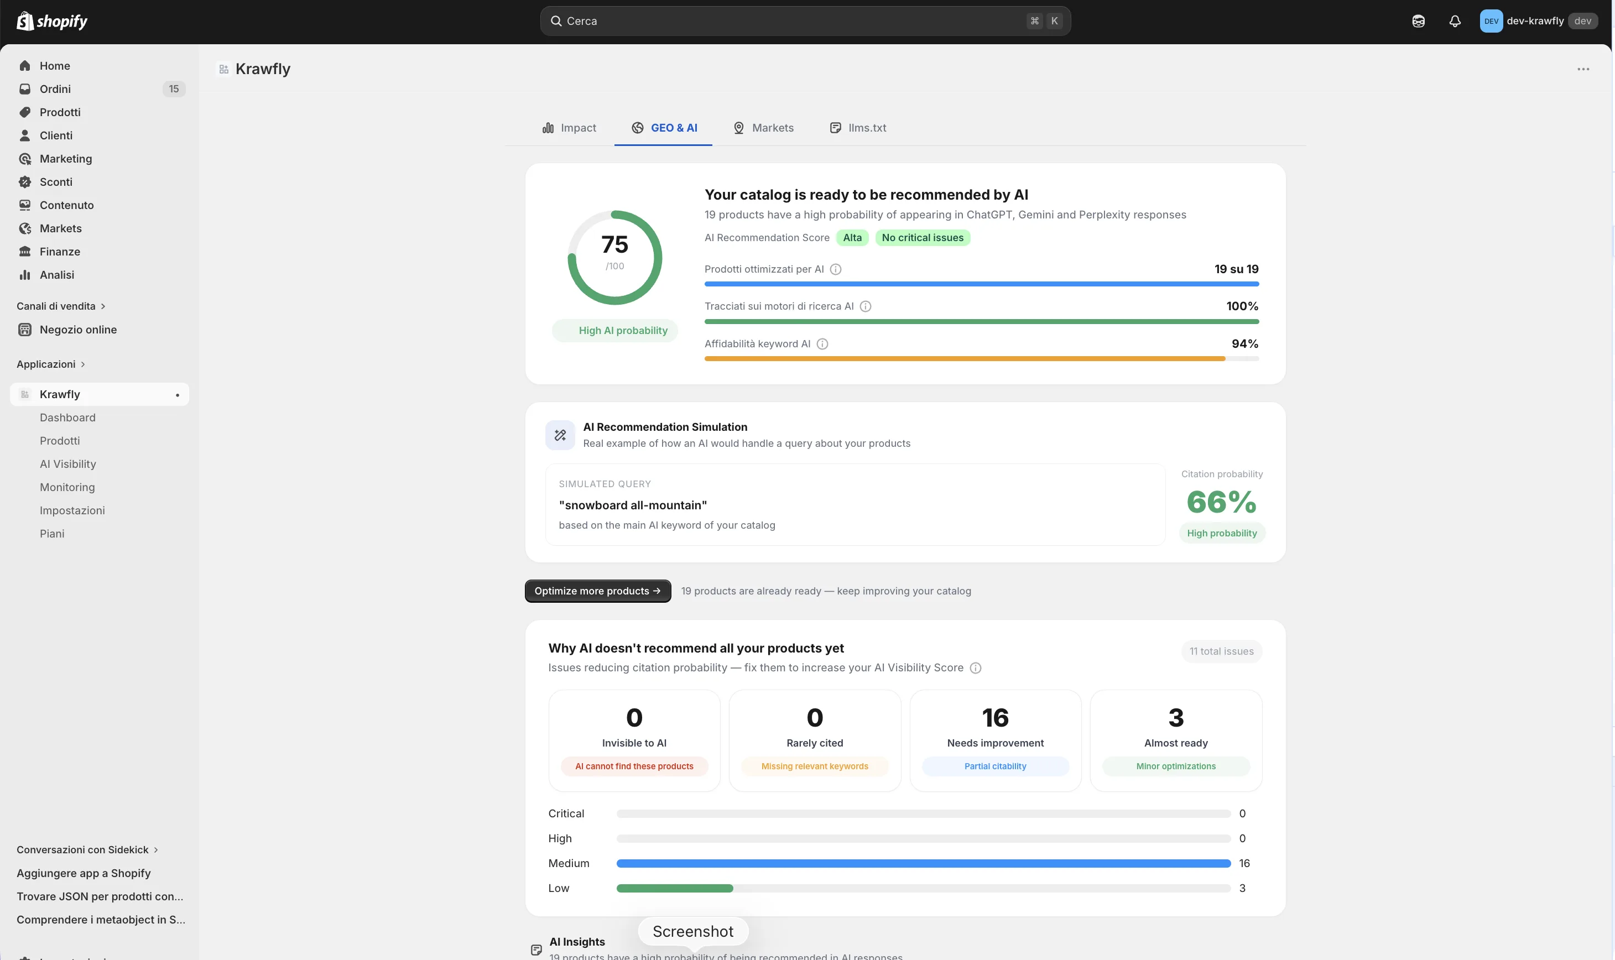Screen dimensions: 1615x960
Task: Click the search magnifier icon
Action: 555,22
